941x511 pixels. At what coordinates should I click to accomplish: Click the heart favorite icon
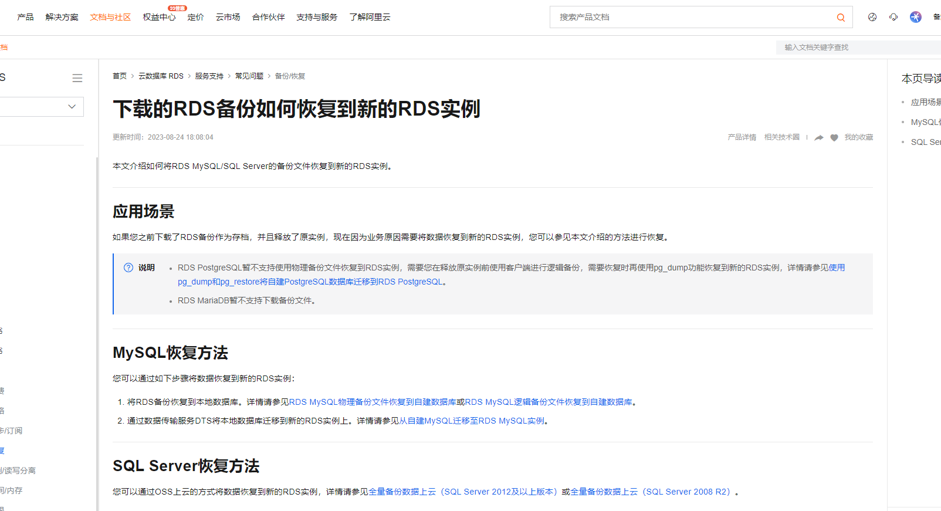834,138
